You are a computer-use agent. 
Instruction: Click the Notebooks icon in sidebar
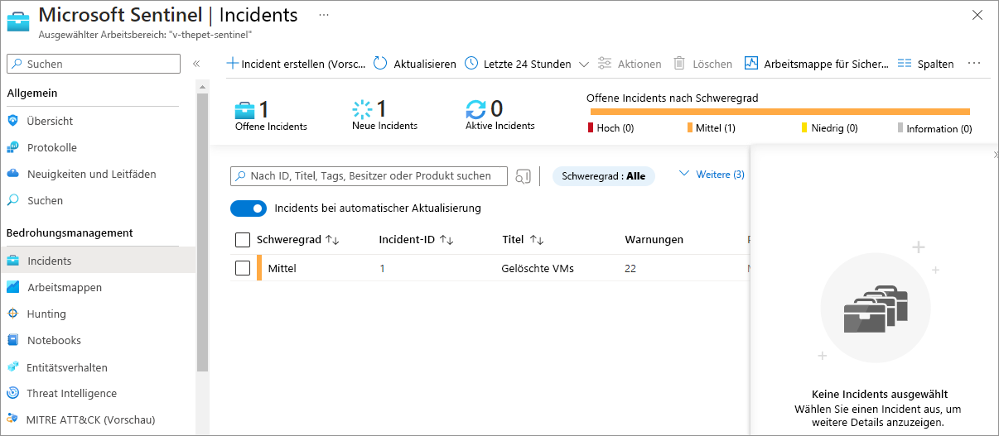pos(12,340)
